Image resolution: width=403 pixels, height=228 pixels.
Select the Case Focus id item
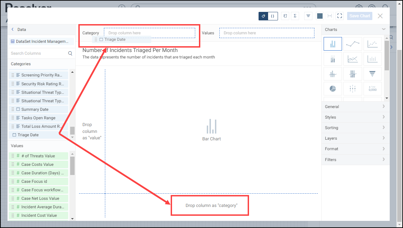(x=38, y=181)
